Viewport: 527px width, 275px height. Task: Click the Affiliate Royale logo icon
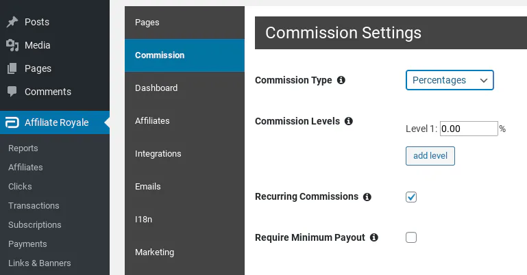[x=12, y=123]
